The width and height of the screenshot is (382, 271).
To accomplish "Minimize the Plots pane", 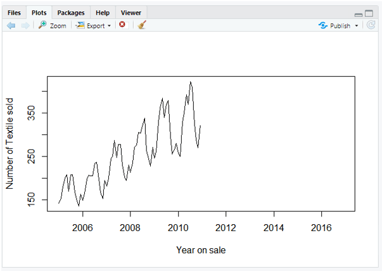I will point(359,13).
